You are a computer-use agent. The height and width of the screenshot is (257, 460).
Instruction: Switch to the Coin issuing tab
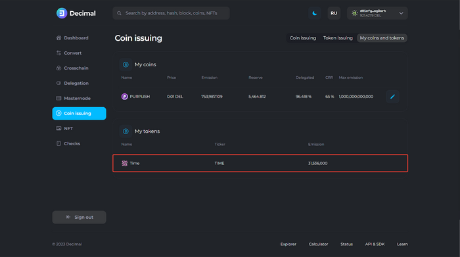(303, 38)
